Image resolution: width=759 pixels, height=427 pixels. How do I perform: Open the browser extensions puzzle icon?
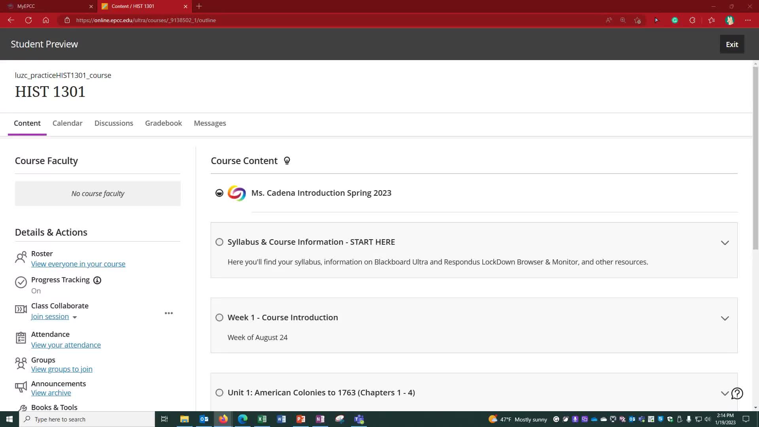(692, 20)
